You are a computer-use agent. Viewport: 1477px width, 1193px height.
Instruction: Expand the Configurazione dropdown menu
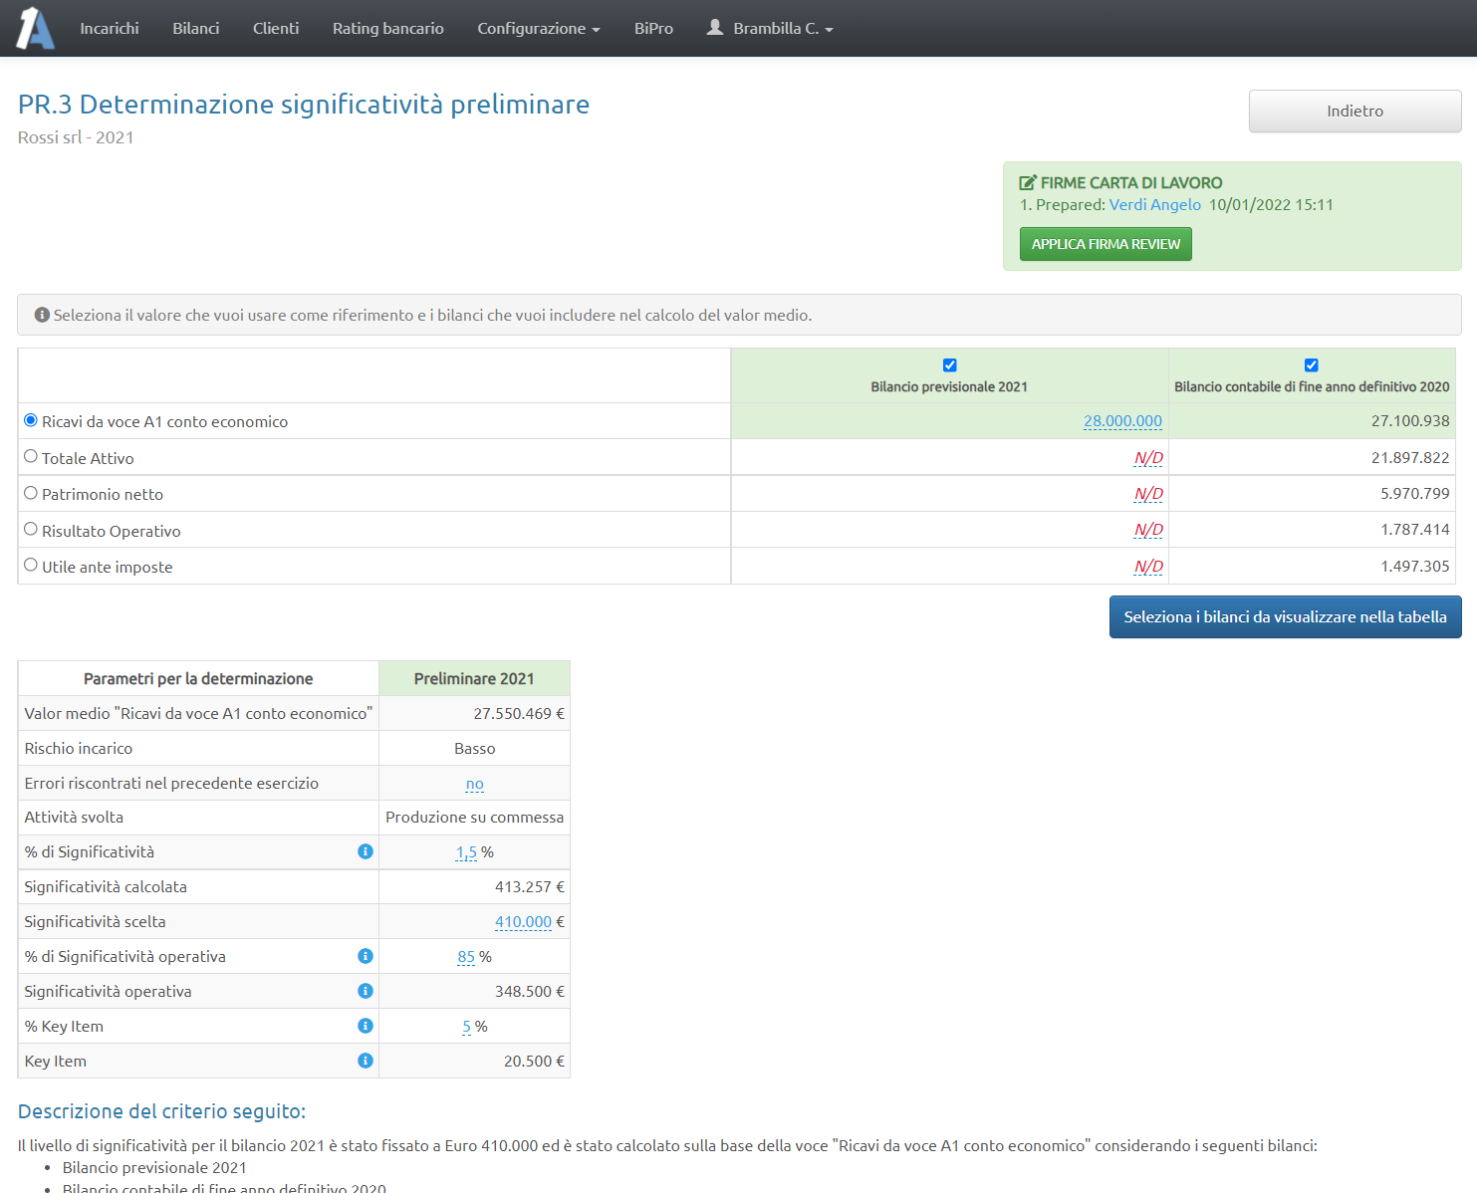click(x=538, y=29)
